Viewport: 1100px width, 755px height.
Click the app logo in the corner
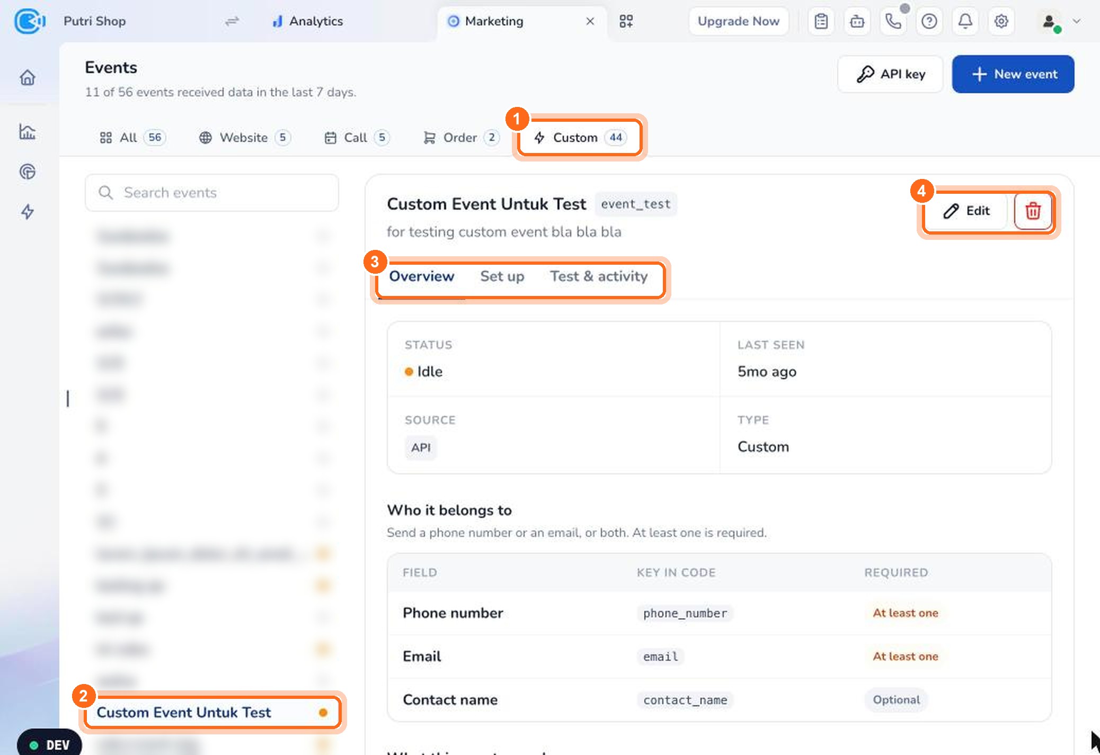click(30, 21)
